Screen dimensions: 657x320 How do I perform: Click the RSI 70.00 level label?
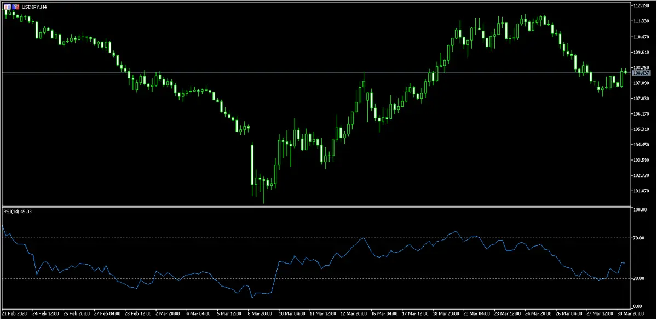(x=639, y=238)
